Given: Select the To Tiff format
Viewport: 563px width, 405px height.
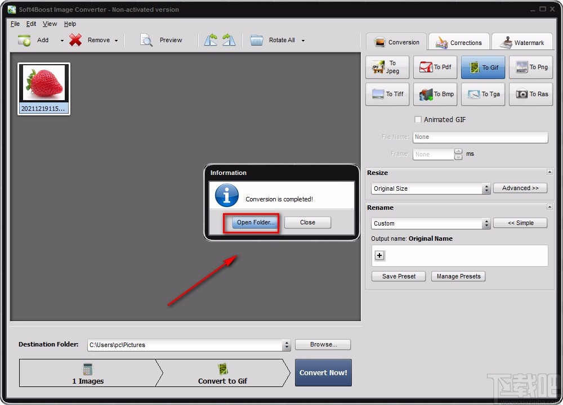Looking at the screenshot, I should click(387, 94).
